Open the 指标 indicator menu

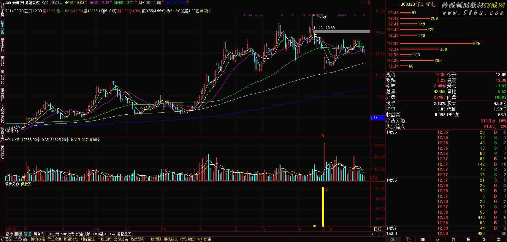click(9, 234)
